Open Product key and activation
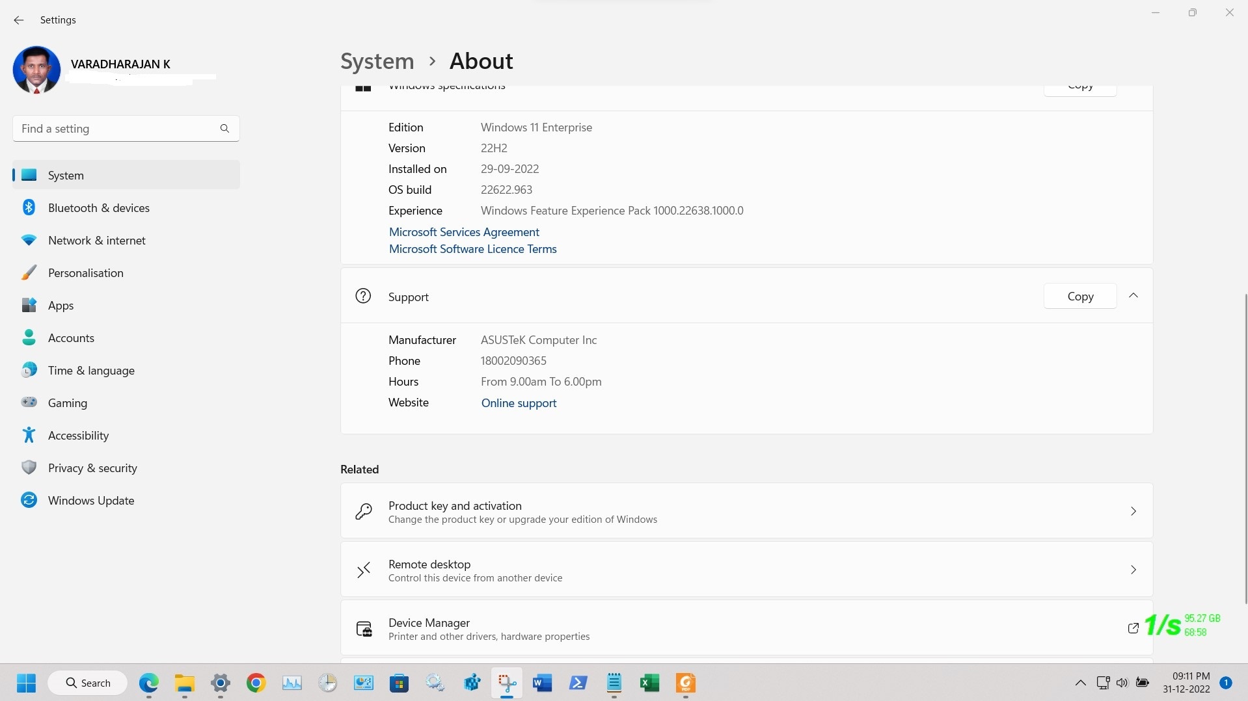The image size is (1248, 701). 746,510
